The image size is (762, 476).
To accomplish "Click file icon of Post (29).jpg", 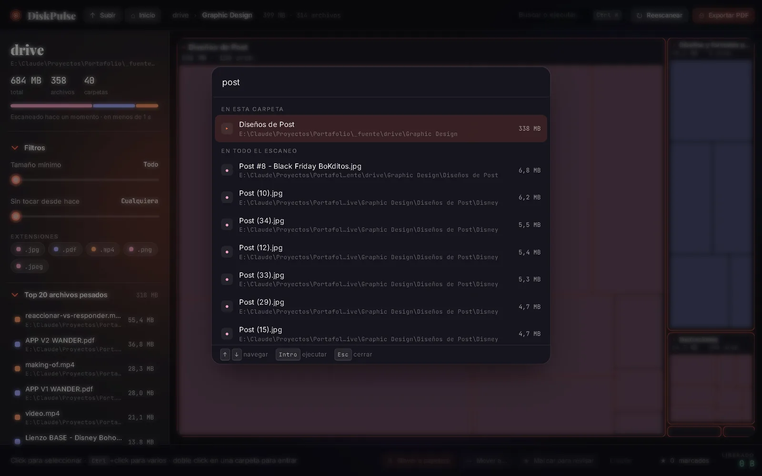I will pos(227,307).
